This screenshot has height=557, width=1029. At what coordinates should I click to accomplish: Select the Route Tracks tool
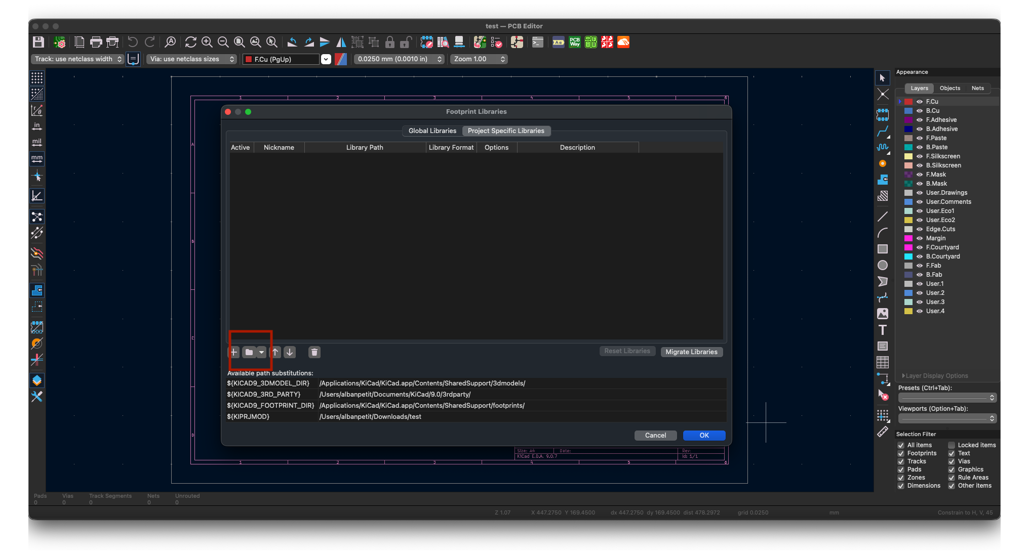(x=883, y=132)
